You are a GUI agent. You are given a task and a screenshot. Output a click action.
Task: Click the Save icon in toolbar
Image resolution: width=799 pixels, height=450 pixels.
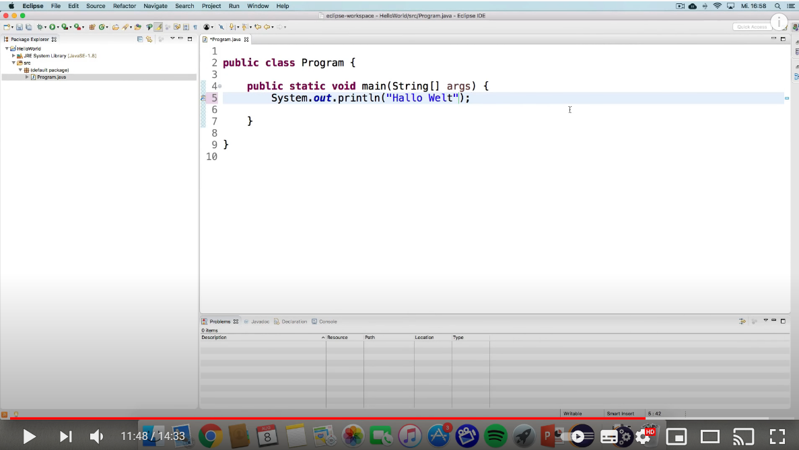(x=19, y=27)
